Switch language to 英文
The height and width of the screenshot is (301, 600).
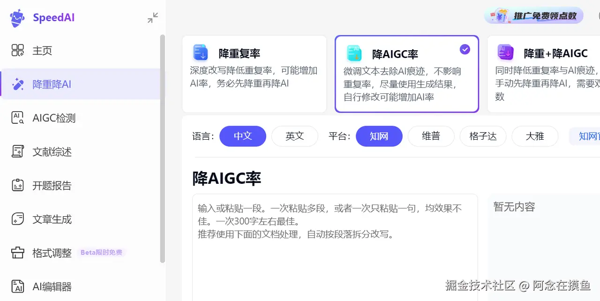point(295,136)
